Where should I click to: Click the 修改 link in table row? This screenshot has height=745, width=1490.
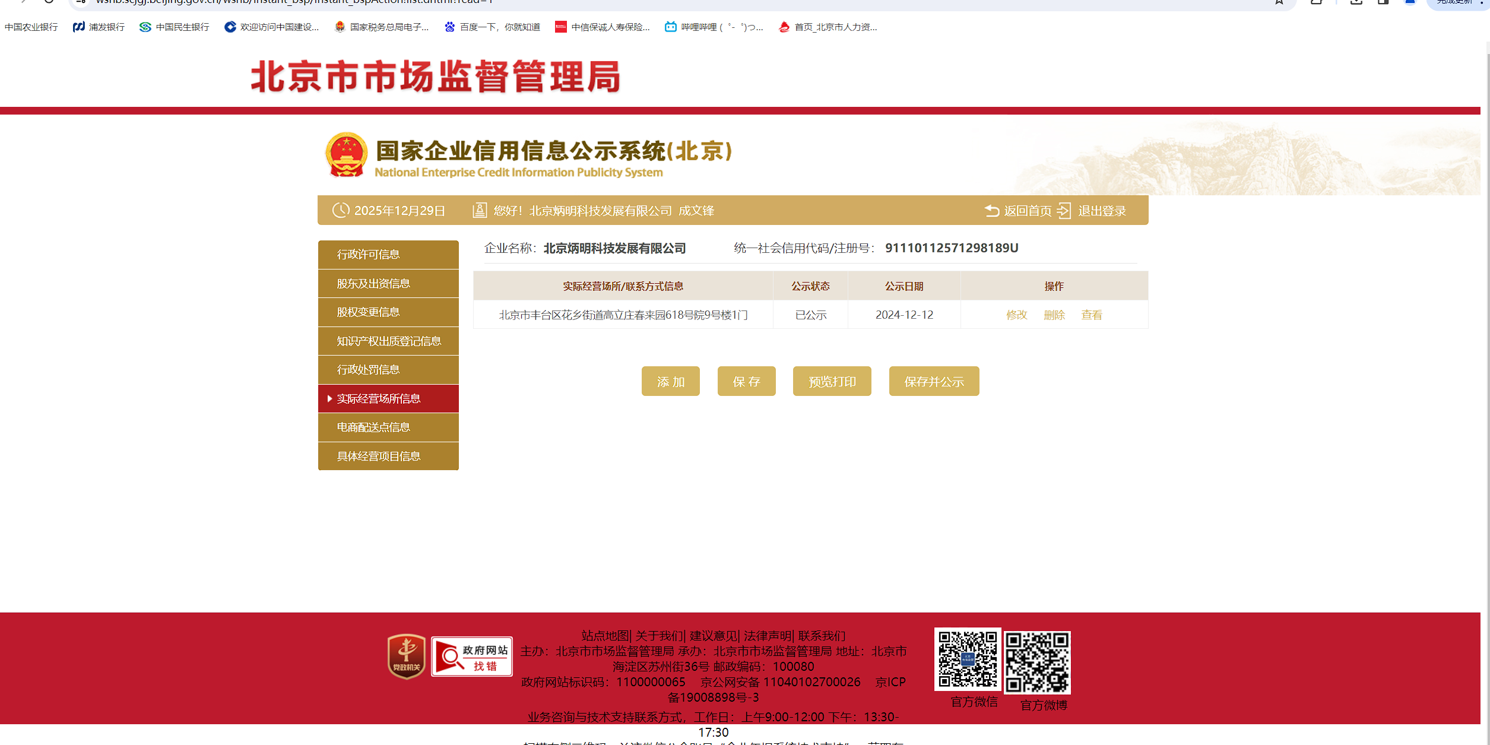pos(1016,315)
